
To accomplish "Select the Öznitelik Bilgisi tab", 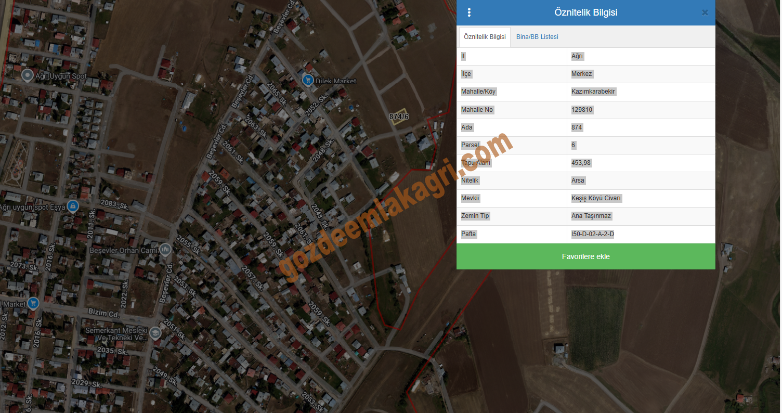I will click(x=485, y=37).
